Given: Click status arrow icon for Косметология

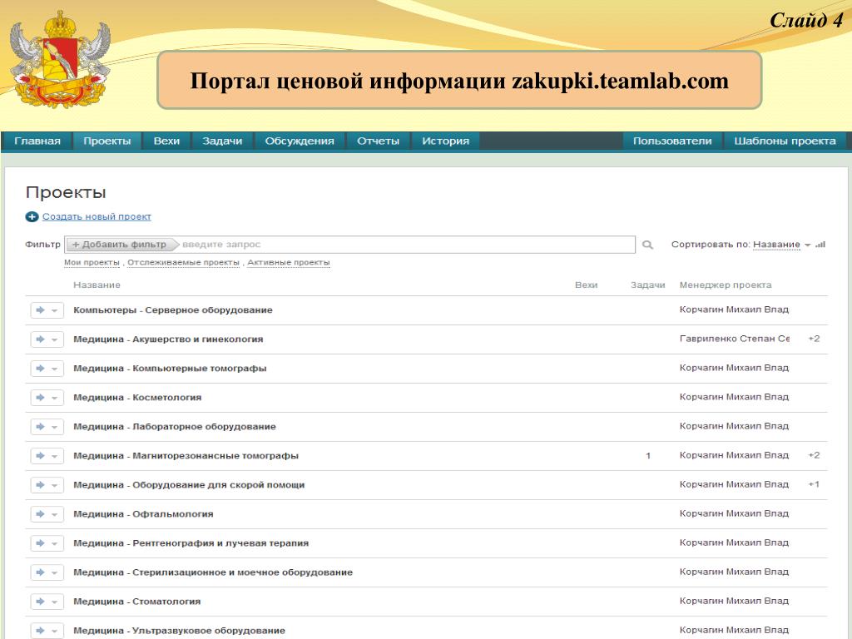Looking at the screenshot, I should [x=40, y=398].
